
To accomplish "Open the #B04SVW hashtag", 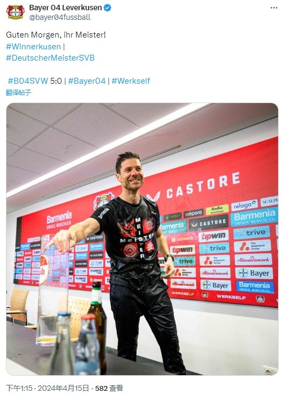I will pos(28,81).
